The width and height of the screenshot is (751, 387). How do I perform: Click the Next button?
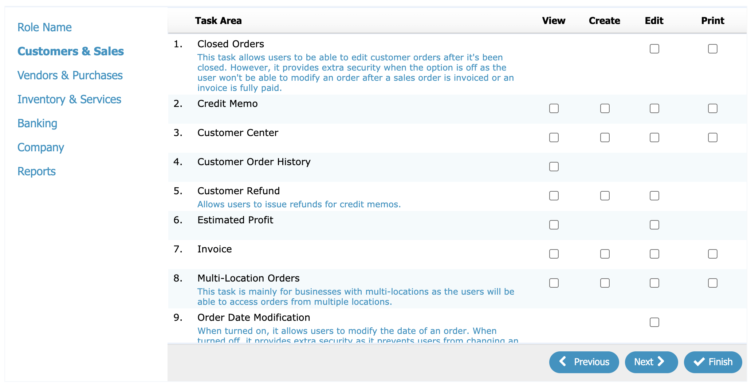click(651, 362)
